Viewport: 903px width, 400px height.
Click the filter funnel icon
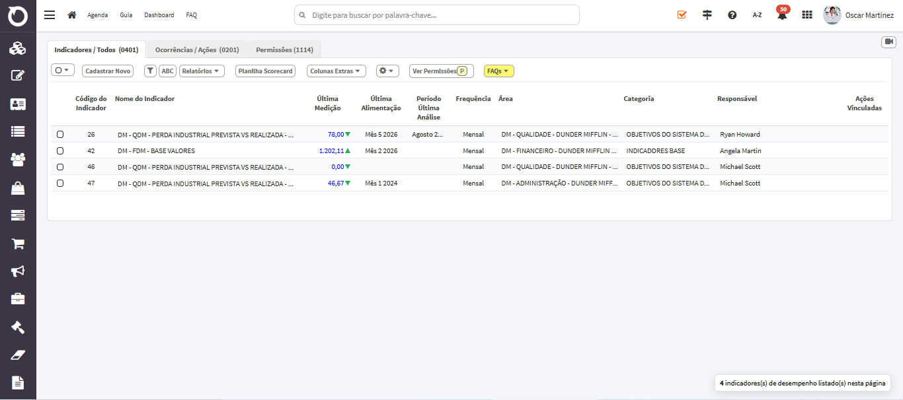[150, 71]
